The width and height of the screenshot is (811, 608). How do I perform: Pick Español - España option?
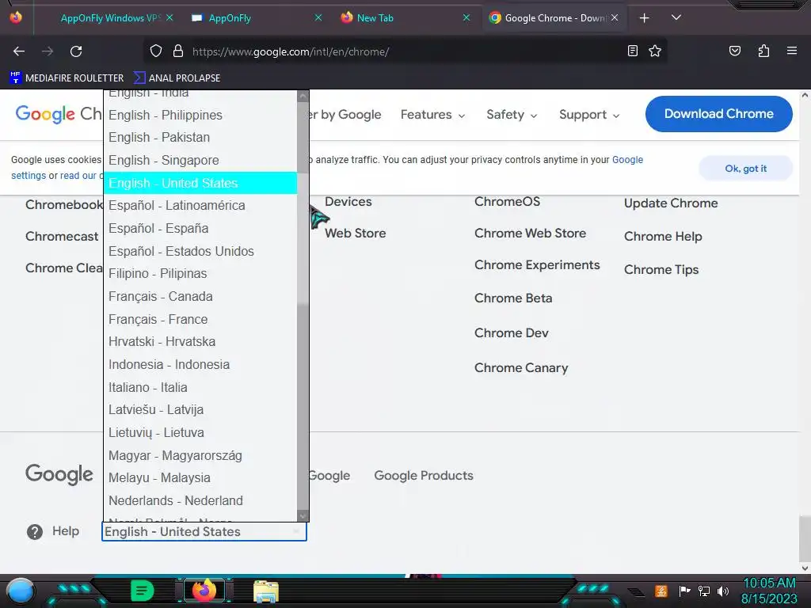tap(200, 228)
